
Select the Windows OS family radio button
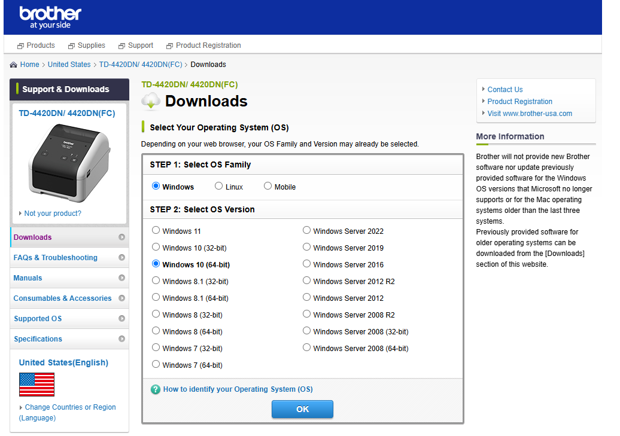156,186
